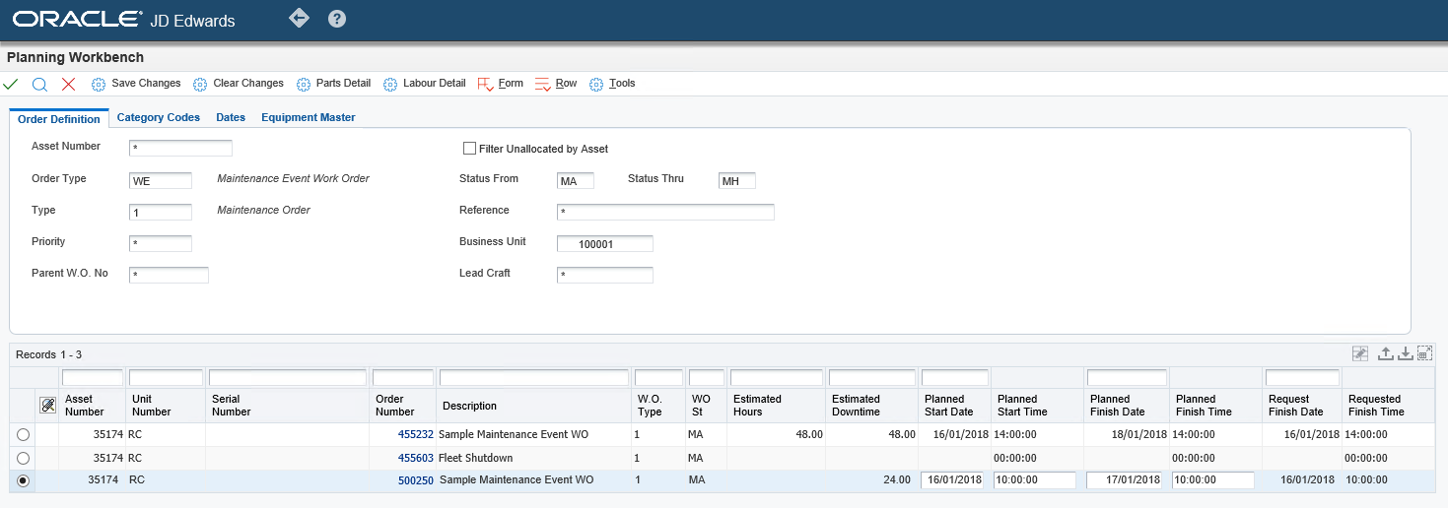Screen dimensions: 1448x508
Task: Click the Business Unit input field
Action: (604, 244)
